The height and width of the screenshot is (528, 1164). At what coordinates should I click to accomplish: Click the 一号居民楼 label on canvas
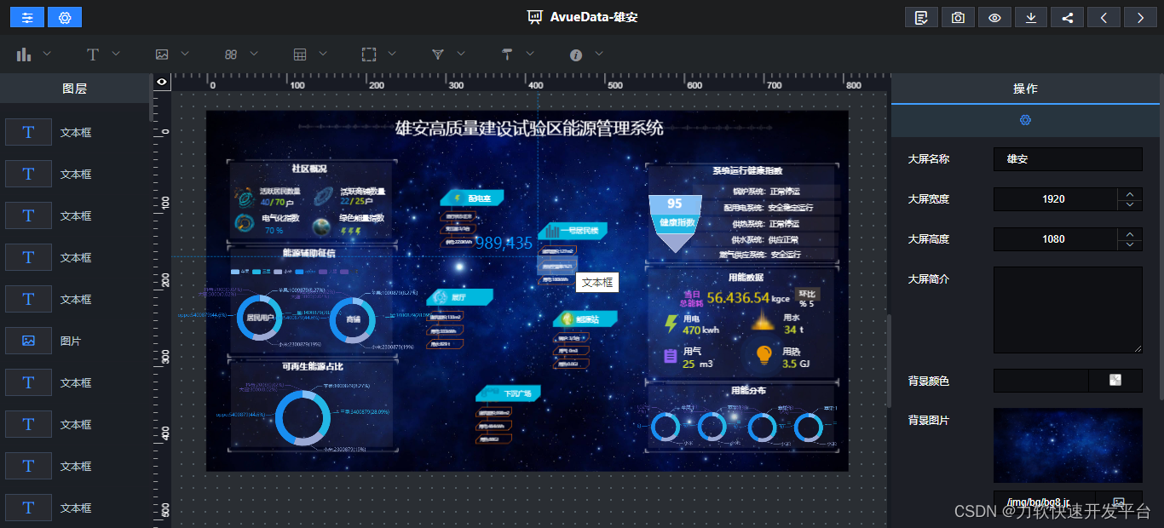point(573,231)
